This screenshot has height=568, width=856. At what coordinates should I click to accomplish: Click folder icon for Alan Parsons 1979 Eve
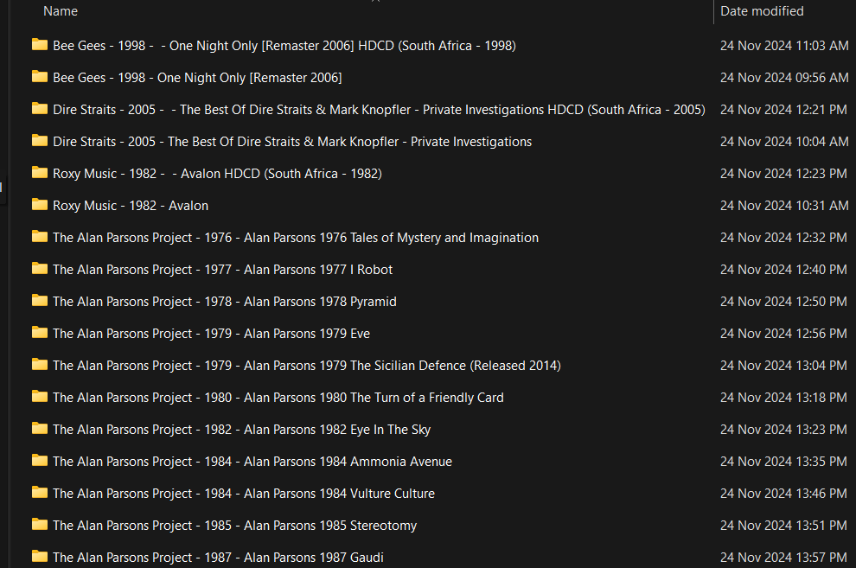coord(40,333)
